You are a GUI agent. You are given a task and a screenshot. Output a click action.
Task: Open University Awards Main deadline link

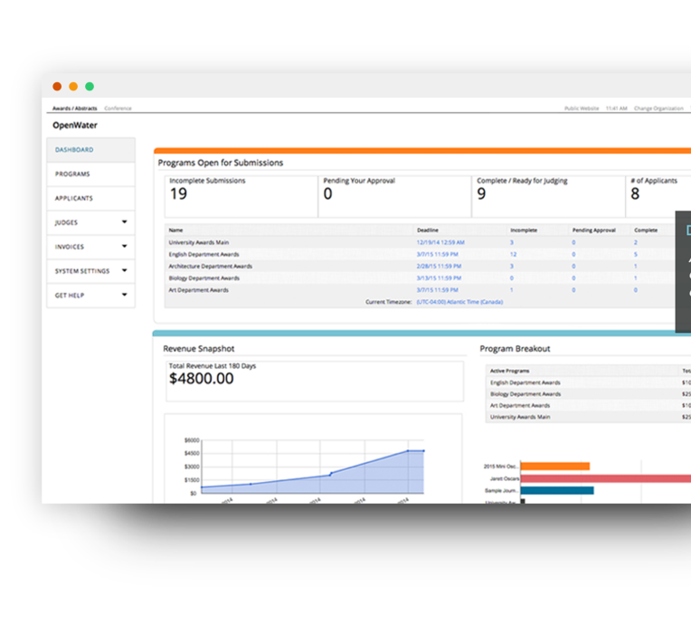(440, 242)
